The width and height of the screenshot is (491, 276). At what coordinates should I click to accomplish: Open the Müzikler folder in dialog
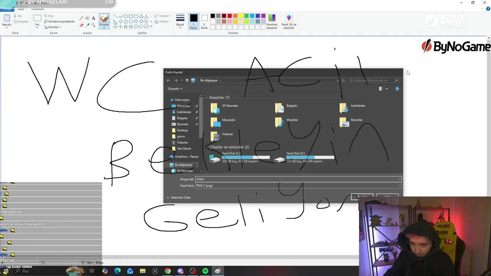pos(287,122)
